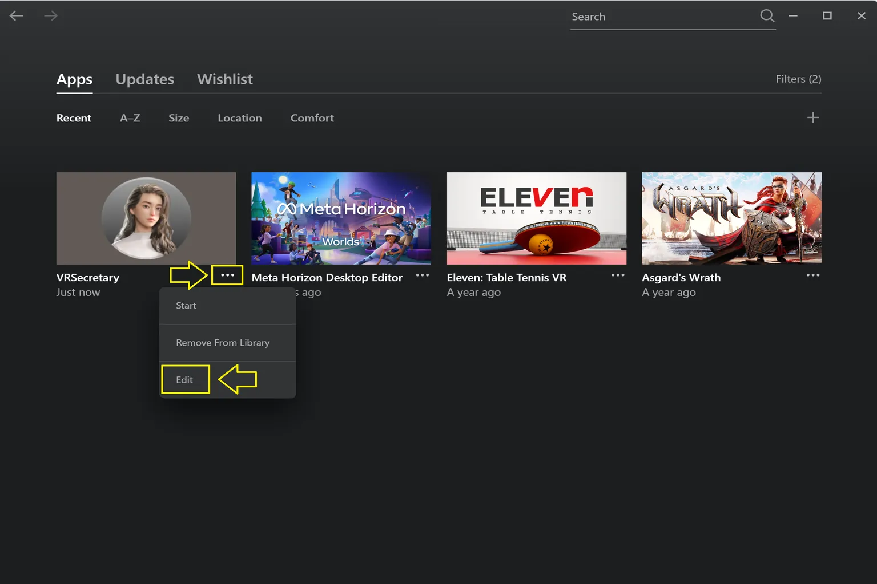Viewport: 877px width, 584px height.
Task: Click the search magnifier icon
Action: click(x=767, y=16)
